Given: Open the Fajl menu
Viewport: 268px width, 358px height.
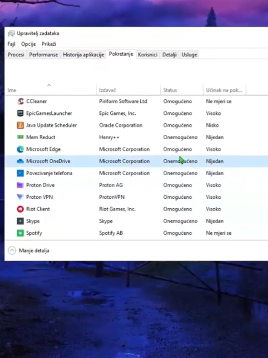Looking at the screenshot, I should point(12,44).
